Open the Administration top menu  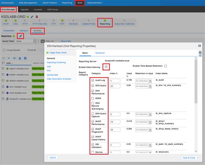click(95, 3)
